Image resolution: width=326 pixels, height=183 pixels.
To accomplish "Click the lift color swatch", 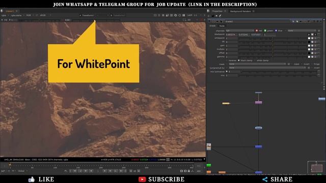I will click(x=309, y=42).
